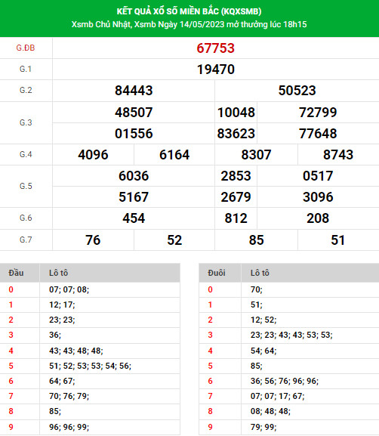Click the G.6 number 812
The image size is (379, 436).
coord(236,218)
